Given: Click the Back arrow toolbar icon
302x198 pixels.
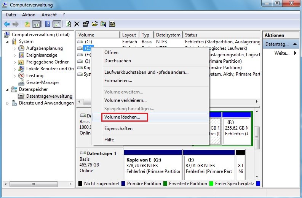Looking at the screenshot, I should coord(7,24).
